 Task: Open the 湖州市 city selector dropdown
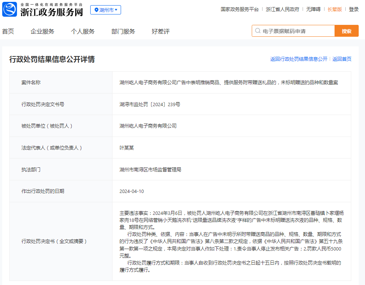click(106, 10)
